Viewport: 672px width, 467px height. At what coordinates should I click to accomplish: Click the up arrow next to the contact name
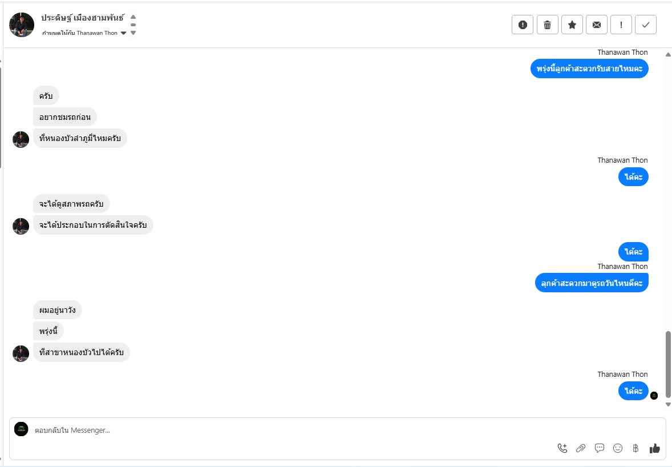[x=133, y=17]
